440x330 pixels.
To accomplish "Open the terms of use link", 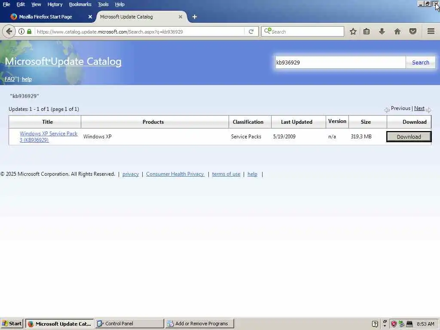I will click(226, 174).
